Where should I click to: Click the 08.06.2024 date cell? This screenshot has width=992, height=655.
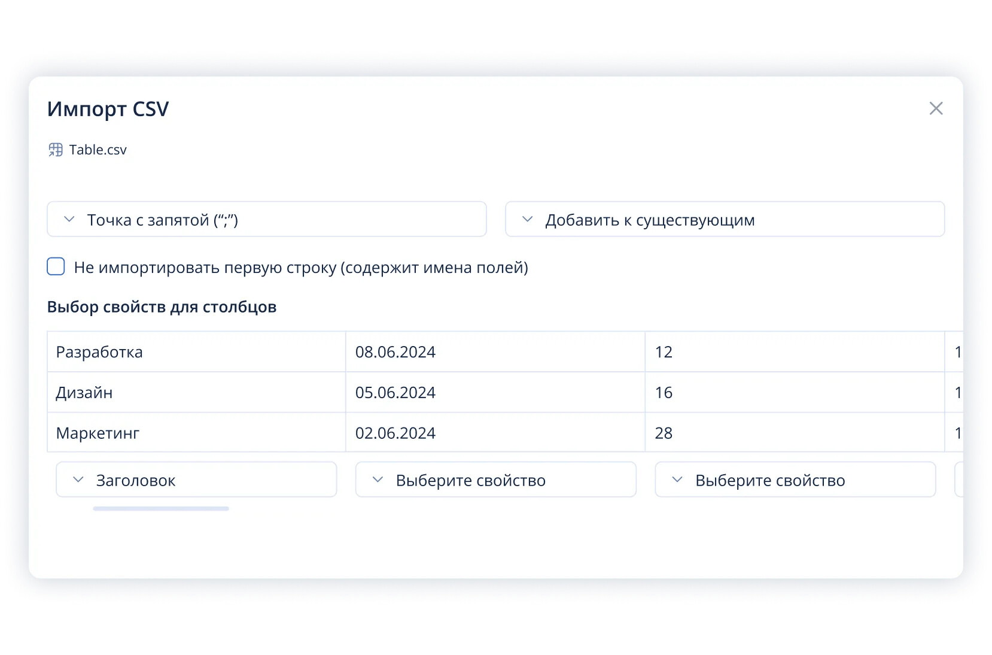pyautogui.click(x=495, y=352)
